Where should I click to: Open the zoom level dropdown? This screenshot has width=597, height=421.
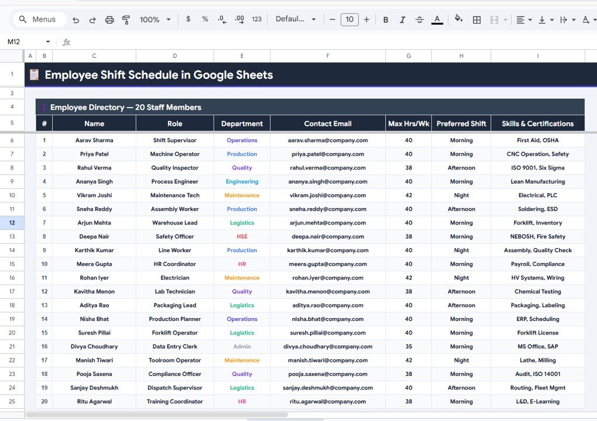pos(154,19)
